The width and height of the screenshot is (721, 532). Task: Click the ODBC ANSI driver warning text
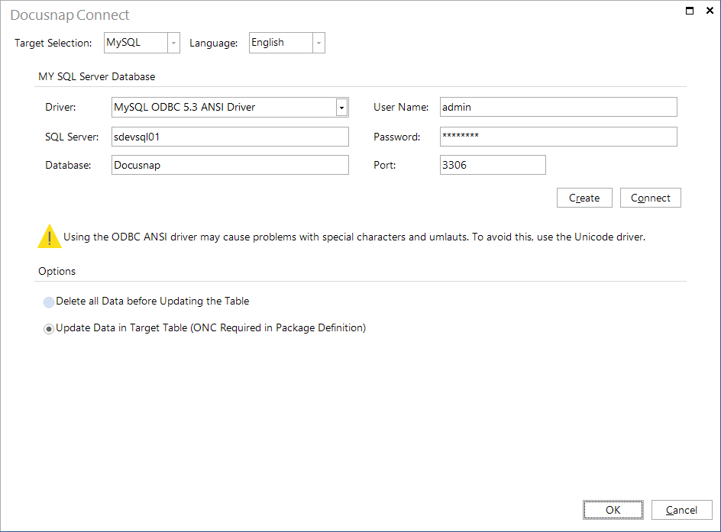[x=354, y=237]
